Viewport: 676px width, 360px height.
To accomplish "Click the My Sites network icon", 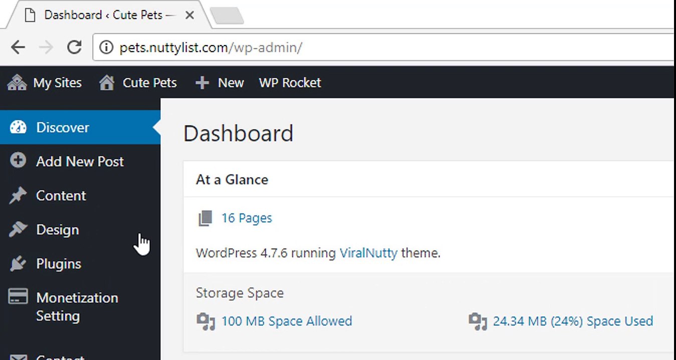I will [x=17, y=82].
